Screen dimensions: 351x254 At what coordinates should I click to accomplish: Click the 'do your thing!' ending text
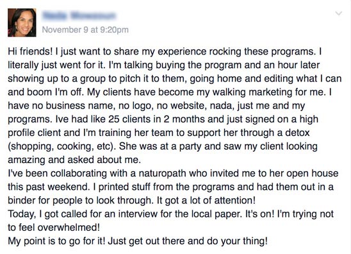(237, 241)
